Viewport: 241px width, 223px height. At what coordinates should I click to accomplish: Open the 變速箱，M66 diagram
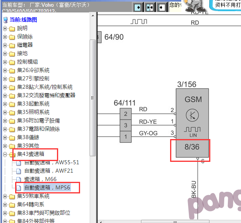[x=40, y=179]
